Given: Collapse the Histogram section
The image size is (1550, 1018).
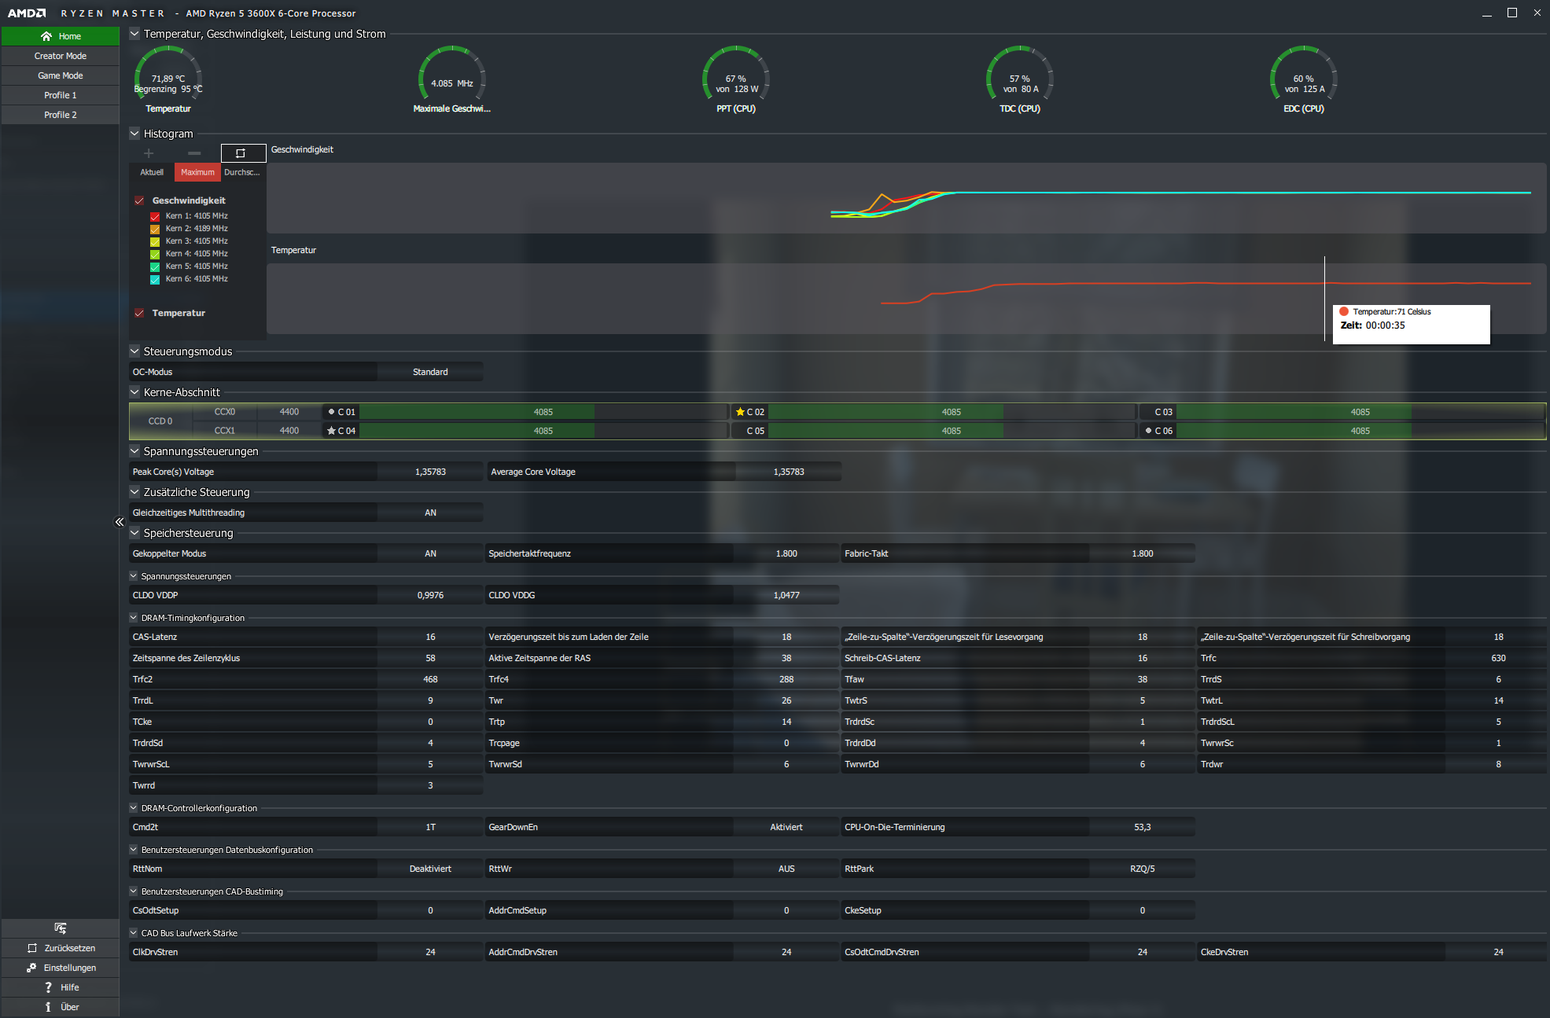Looking at the screenshot, I should [x=134, y=134].
